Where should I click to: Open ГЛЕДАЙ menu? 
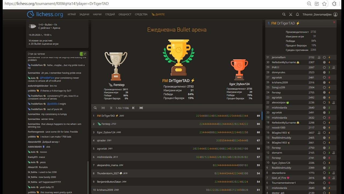coord(110,14)
